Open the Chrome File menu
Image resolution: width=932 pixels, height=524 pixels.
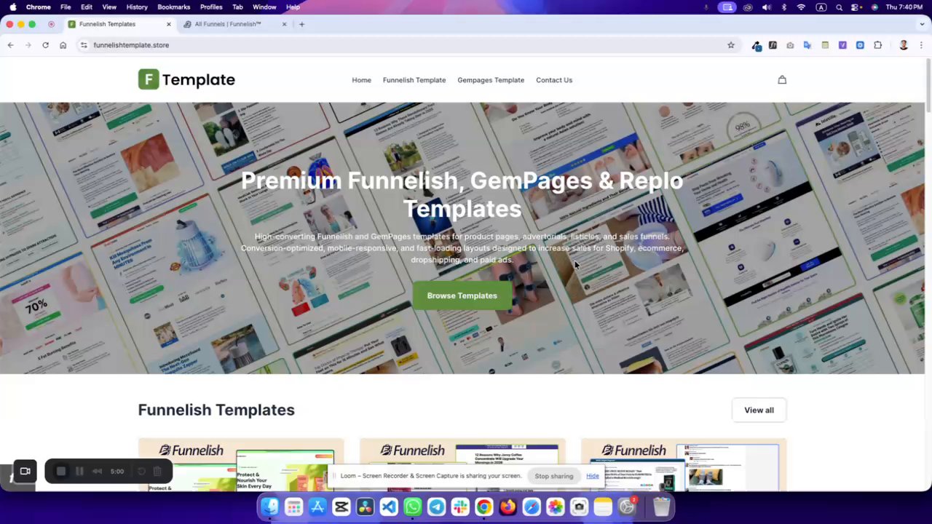tap(66, 7)
